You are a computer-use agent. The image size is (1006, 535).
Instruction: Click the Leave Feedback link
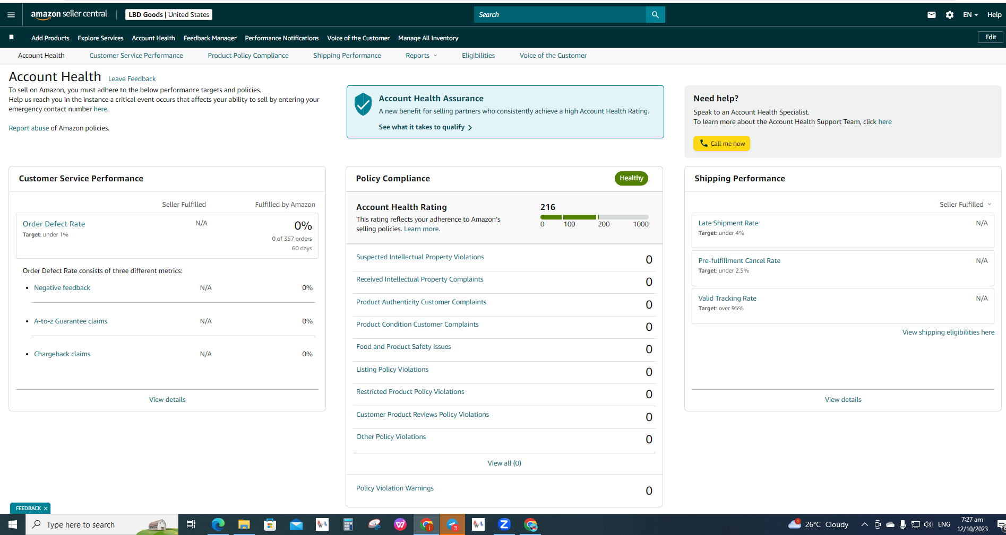(132, 79)
